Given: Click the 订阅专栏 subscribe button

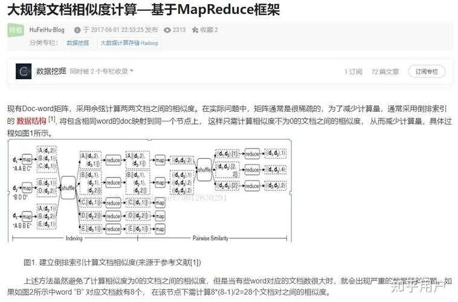Looking at the screenshot, I should click(x=427, y=71).
